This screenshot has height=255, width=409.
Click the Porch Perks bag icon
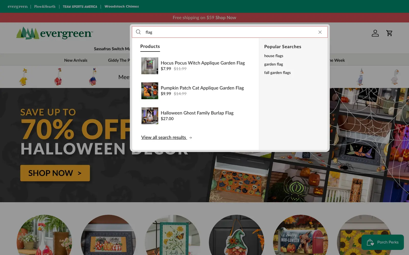click(370, 242)
